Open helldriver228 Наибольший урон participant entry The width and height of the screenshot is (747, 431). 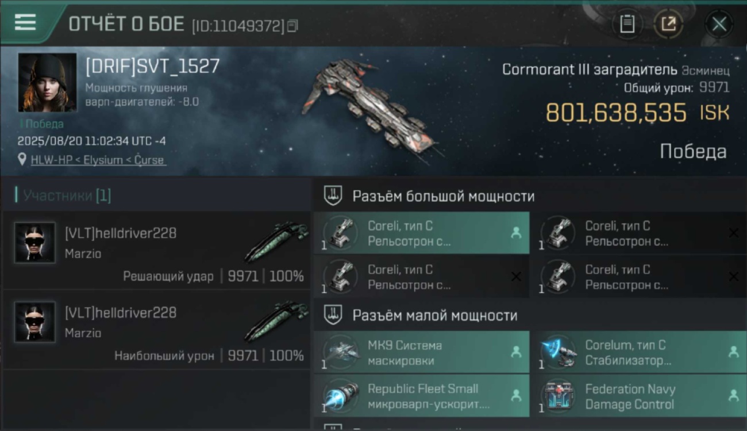pos(156,330)
